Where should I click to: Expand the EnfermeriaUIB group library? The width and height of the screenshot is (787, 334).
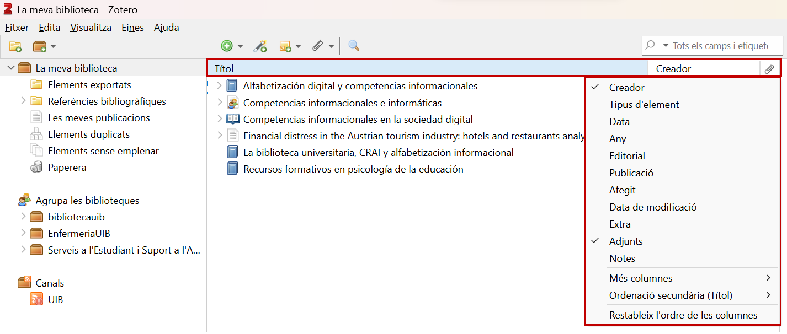coord(23,233)
